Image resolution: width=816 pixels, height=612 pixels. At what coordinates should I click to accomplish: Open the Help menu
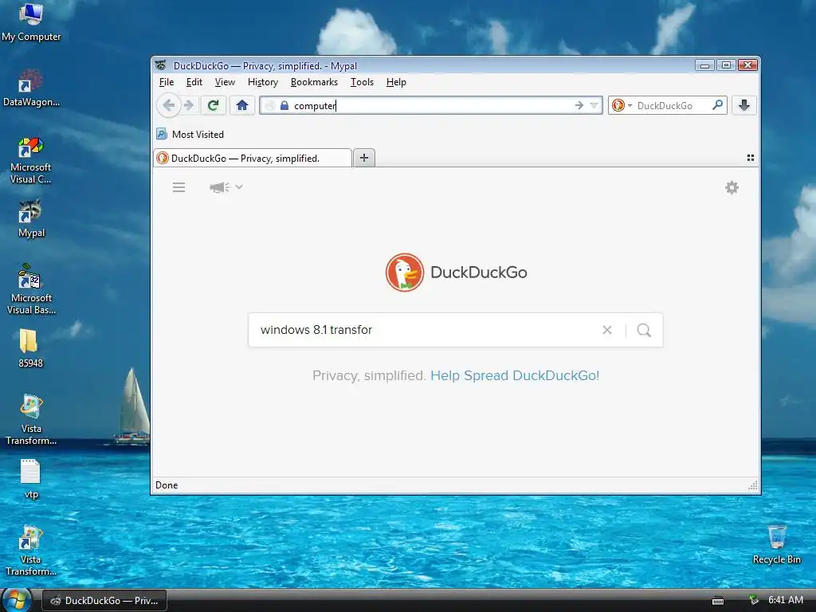coord(396,82)
